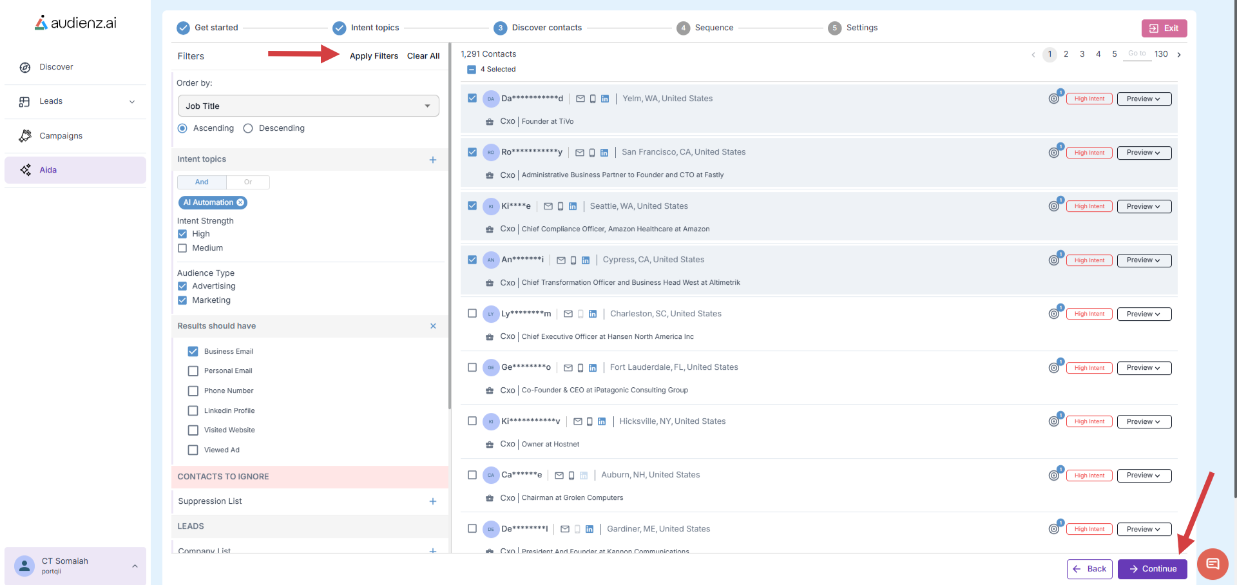1237x585 pixels.
Task: Open Preview dropdown for De***l
Action: pyautogui.click(x=1144, y=529)
